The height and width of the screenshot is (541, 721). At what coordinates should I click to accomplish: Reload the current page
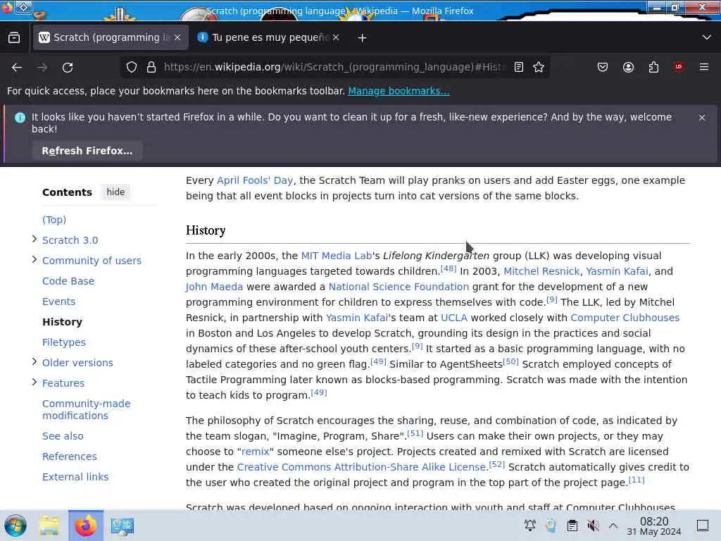click(68, 67)
